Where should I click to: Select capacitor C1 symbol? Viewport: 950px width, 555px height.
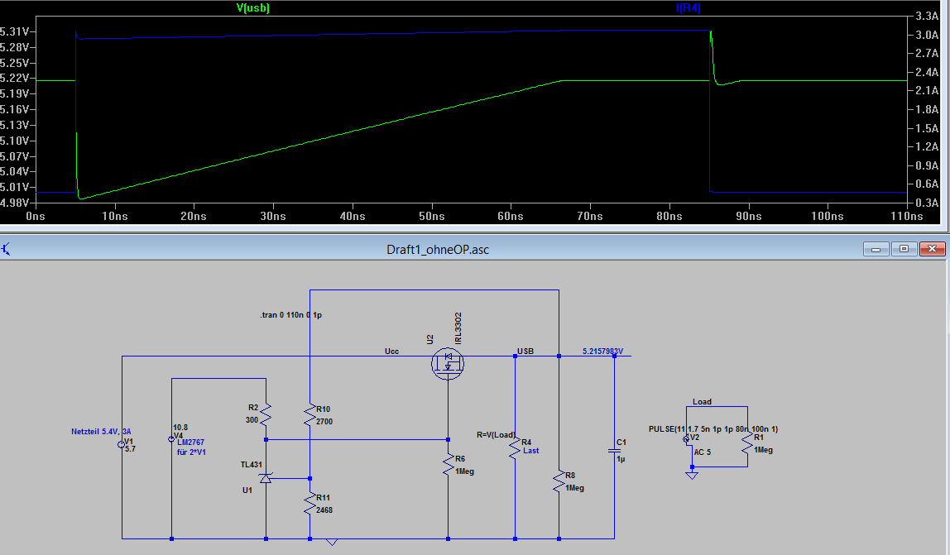click(x=614, y=450)
